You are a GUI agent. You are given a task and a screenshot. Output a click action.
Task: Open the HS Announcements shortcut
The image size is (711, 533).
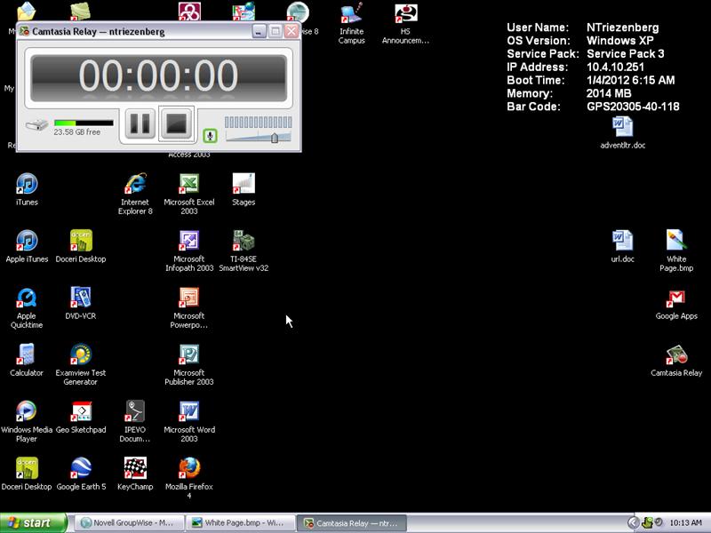(x=405, y=23)
